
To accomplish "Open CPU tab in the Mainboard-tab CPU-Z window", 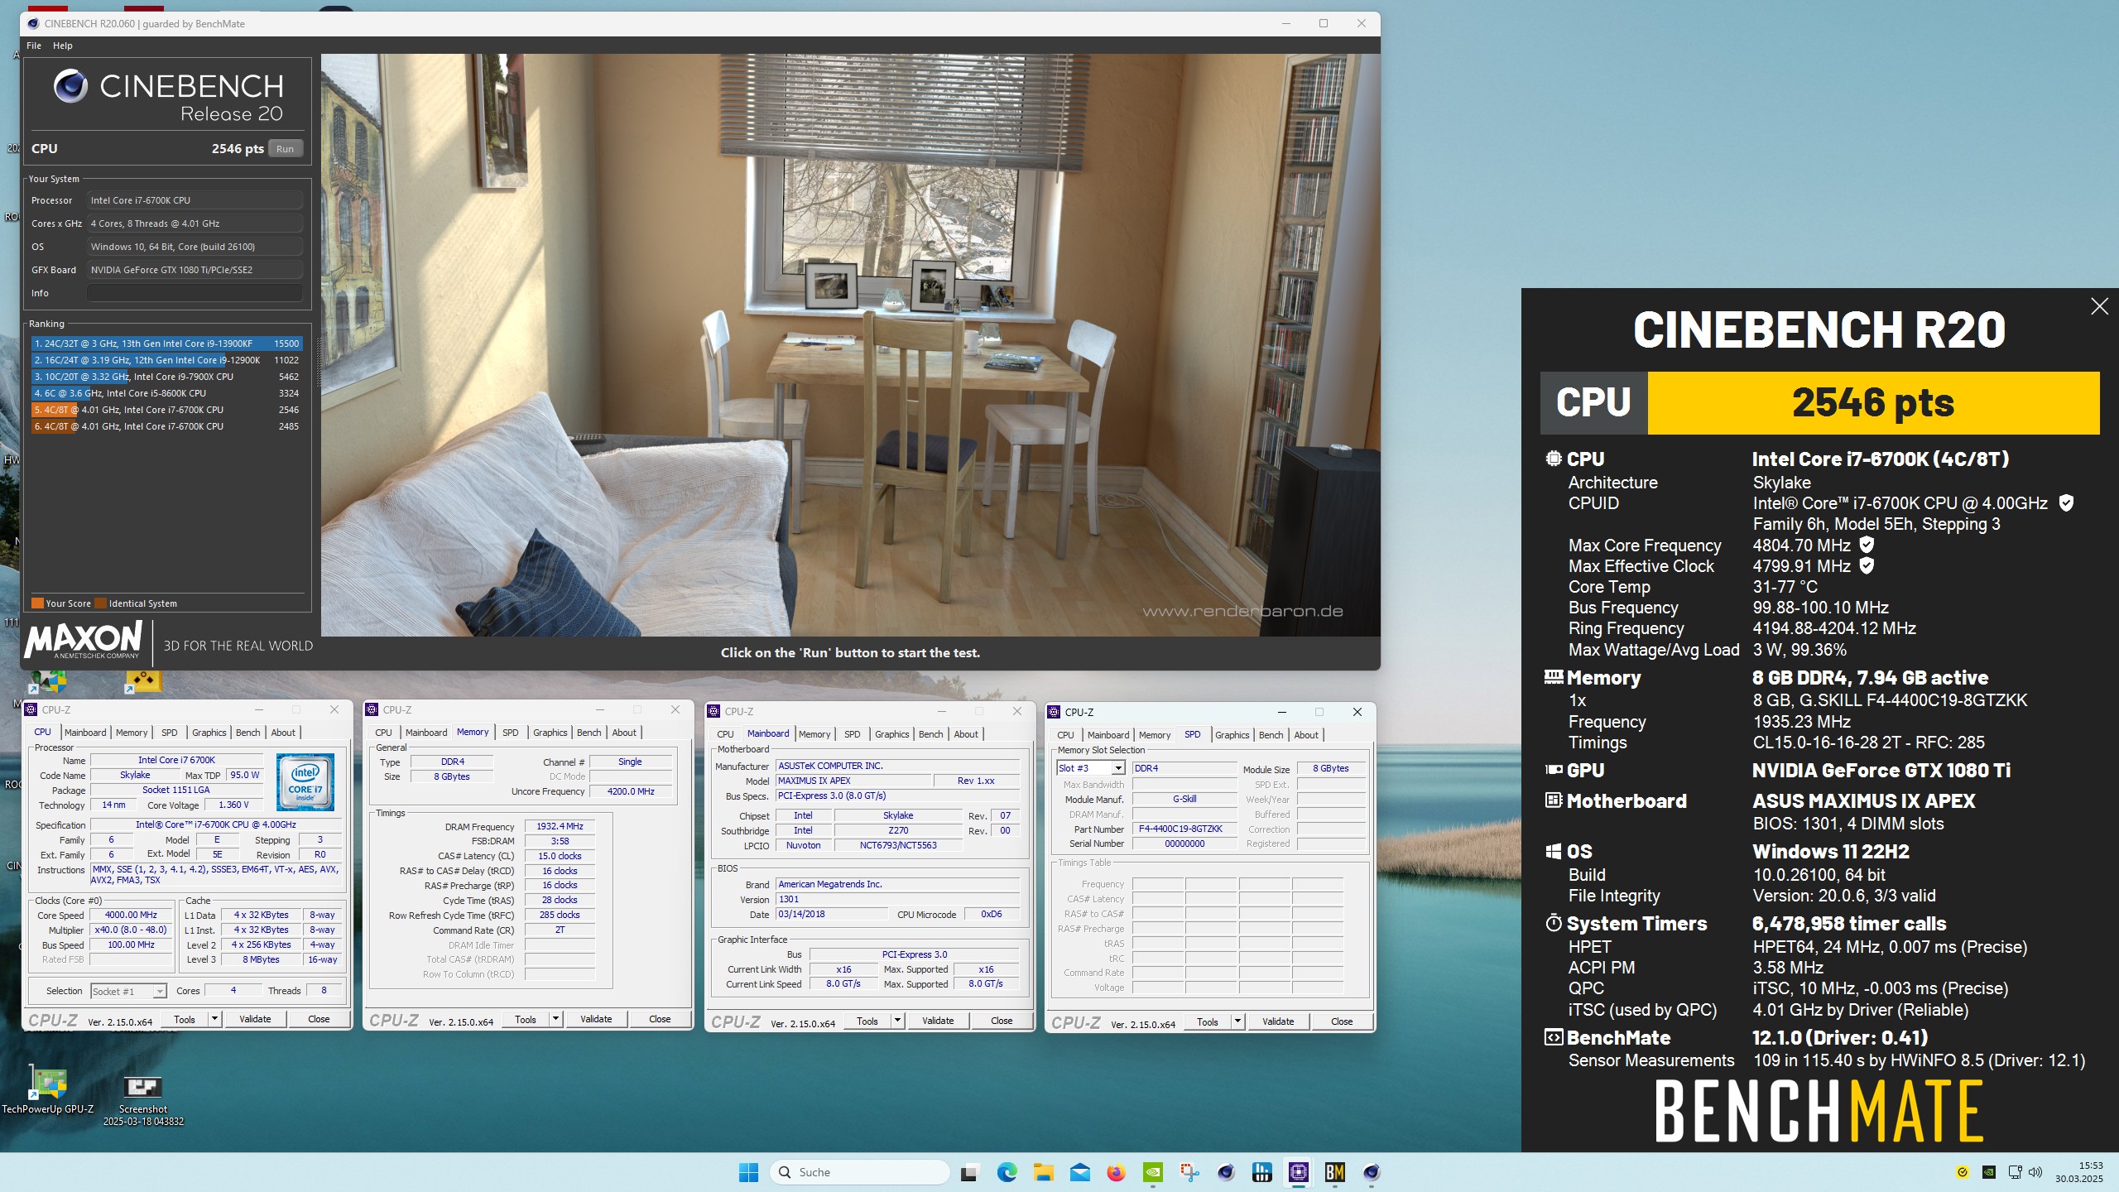I will point(726,734).
